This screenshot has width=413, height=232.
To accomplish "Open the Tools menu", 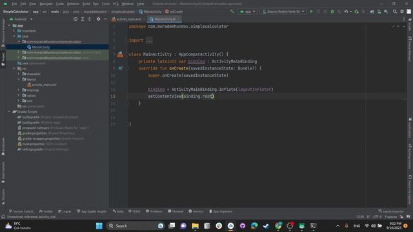I will pos(106,4).
